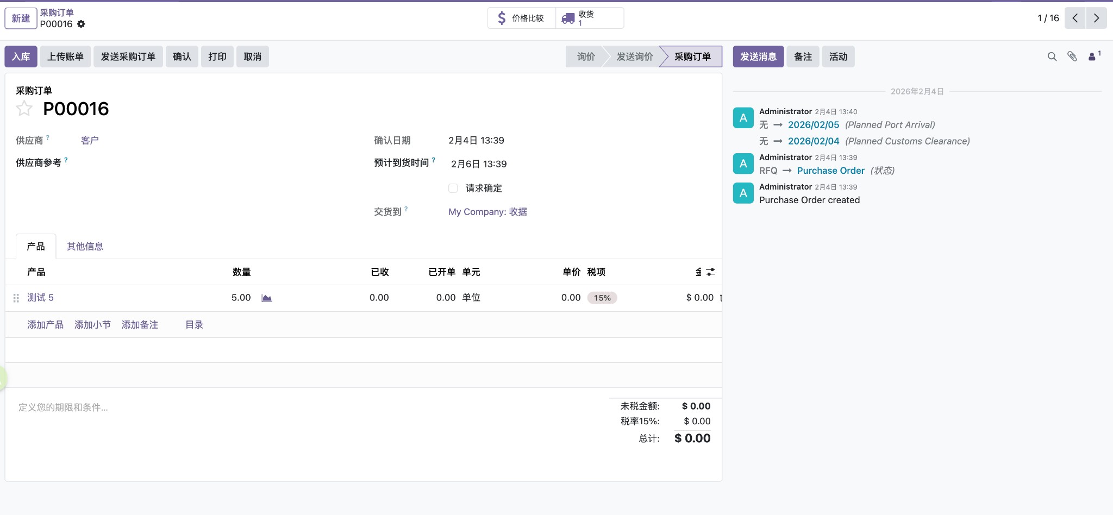Click the 取消 button
Image resolution: width=1113 pixels, height=515 pixels.
(x=253, y=56)
